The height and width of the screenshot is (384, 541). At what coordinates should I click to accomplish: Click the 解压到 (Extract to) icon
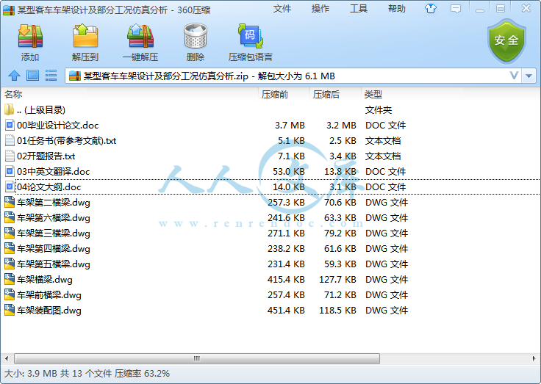point(85,36)
